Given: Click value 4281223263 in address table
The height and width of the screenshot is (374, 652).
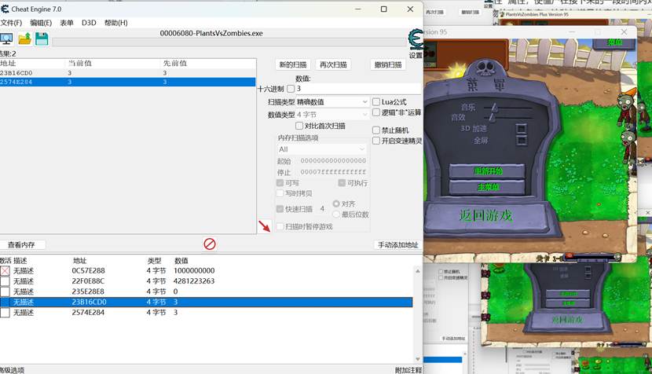Looking at the screenshot, I should [x=194, y=280].
